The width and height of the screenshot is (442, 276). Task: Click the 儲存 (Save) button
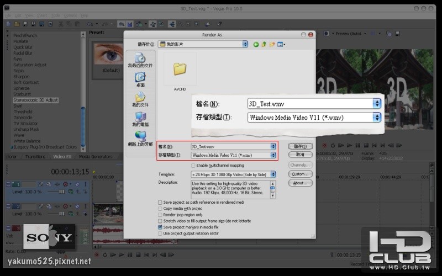coord(301,146)
